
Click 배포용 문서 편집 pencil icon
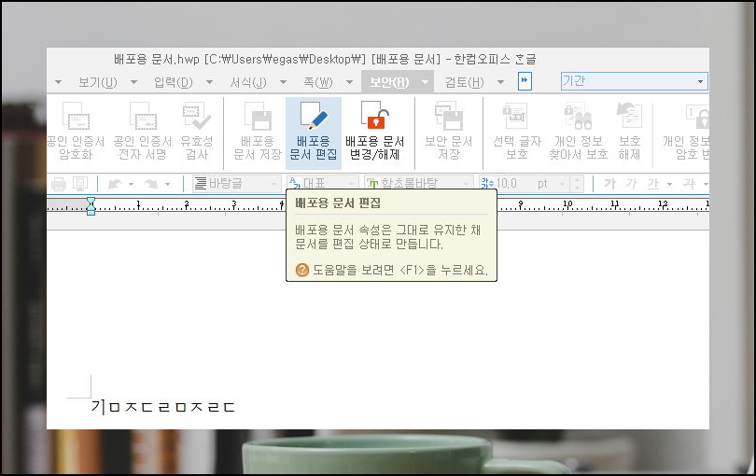click(x=314, y=116)
